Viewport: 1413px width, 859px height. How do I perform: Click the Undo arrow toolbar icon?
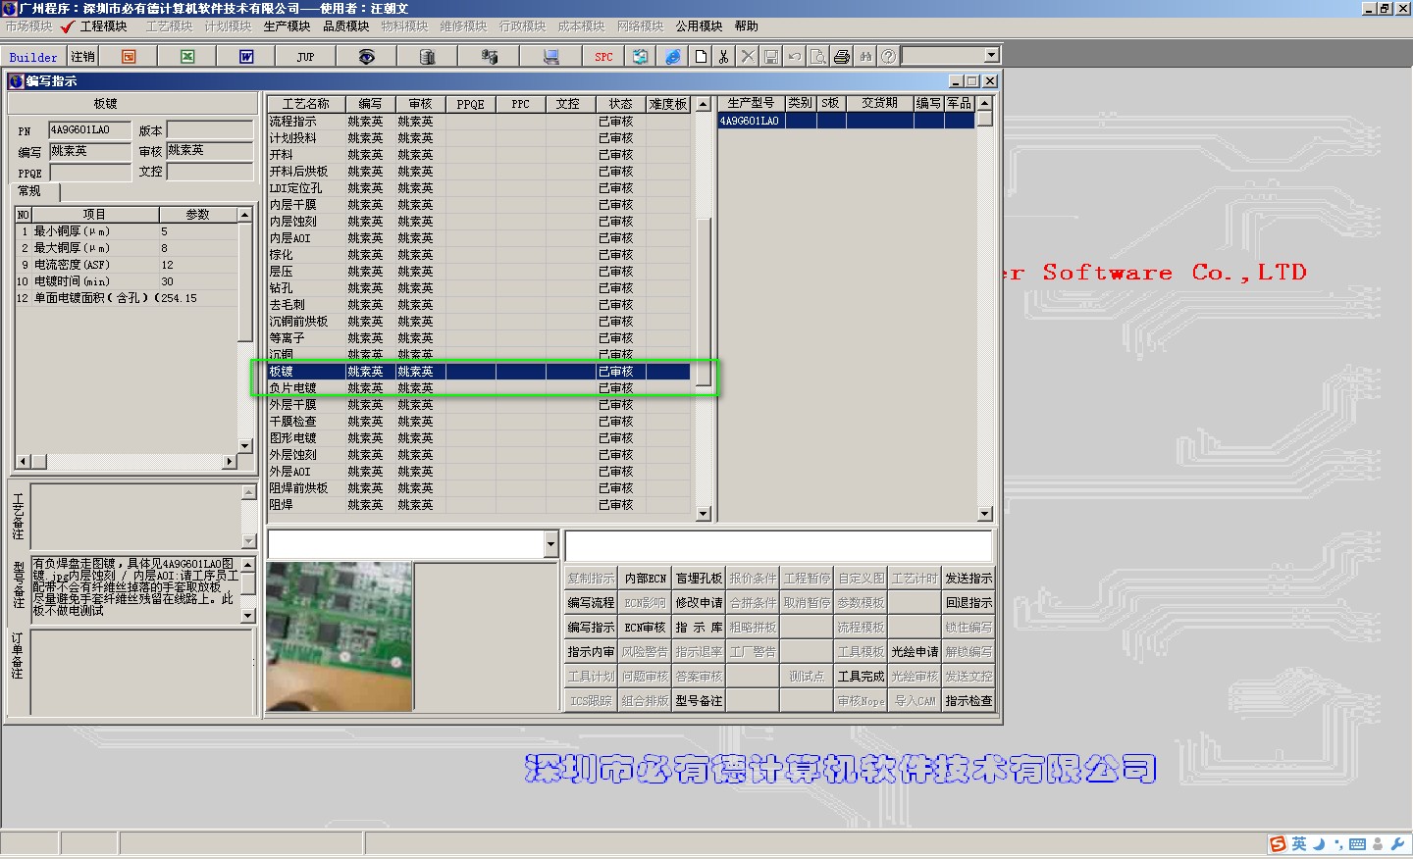click(x=795, y=57)
